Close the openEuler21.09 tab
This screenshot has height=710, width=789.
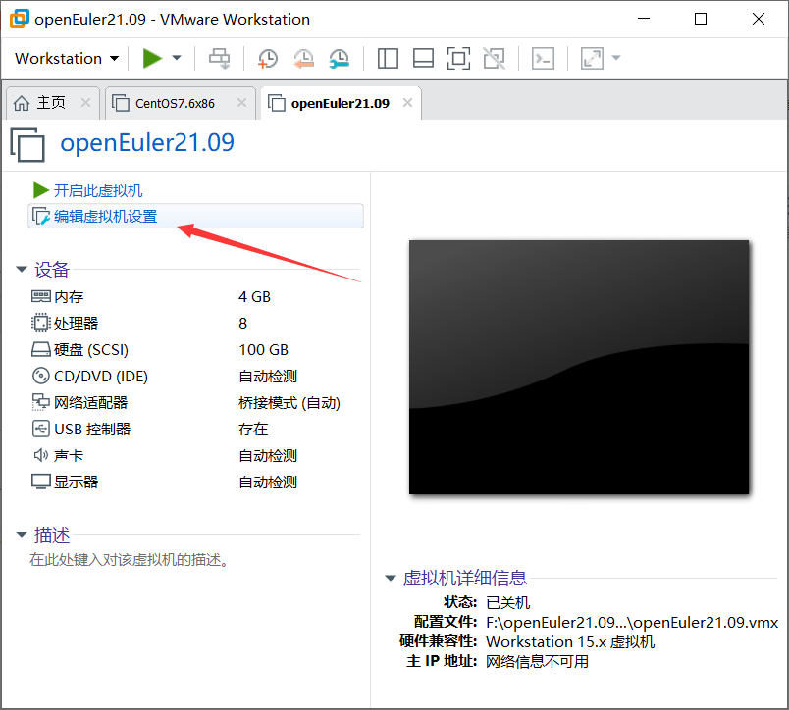tap(408, 103)
